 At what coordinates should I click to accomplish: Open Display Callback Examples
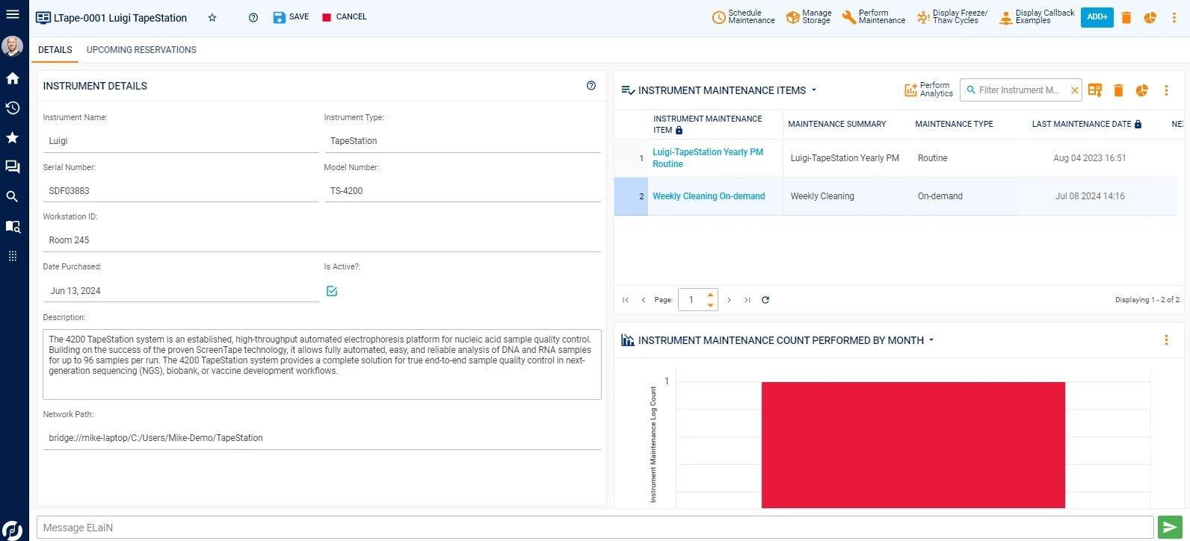[x=1037, y=17]
